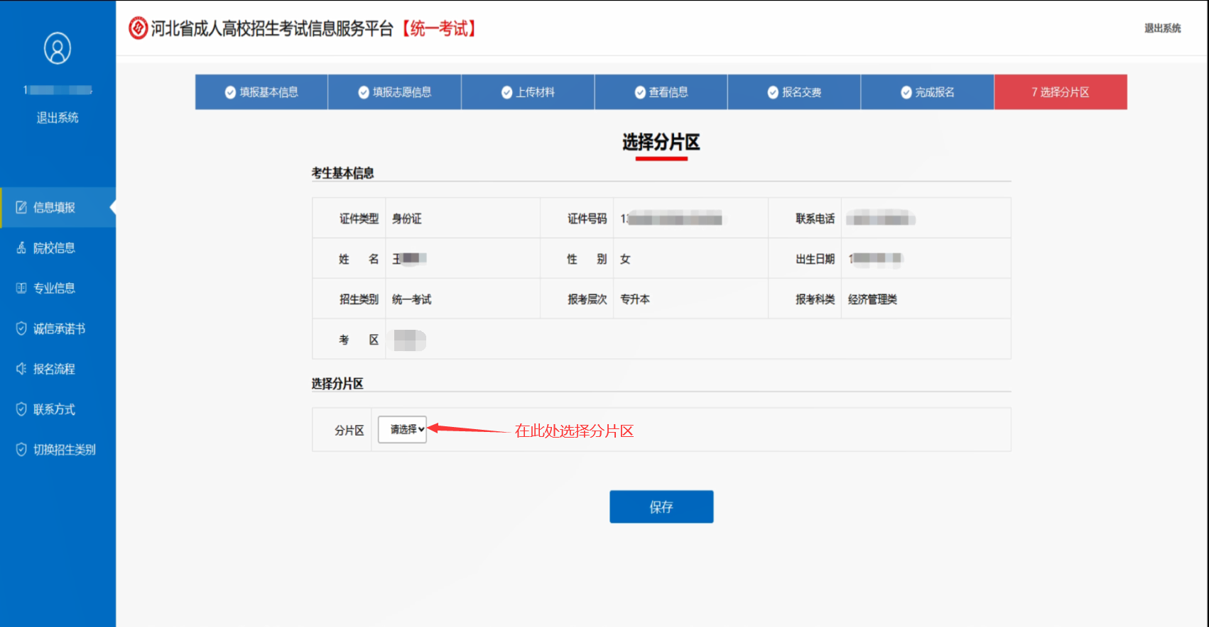Select the 查看信息 step tab

(661, 92)
